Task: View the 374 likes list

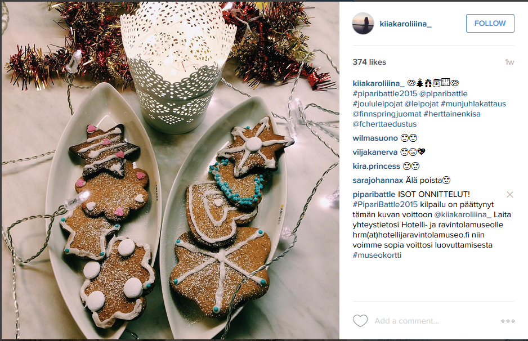Action: coord(369,62)
